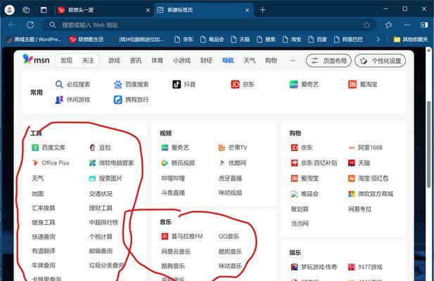Image resolution: width=434 pixels, height=281 pixels.
Task: Click the 个性化设置 button
Action: (381, 60)
